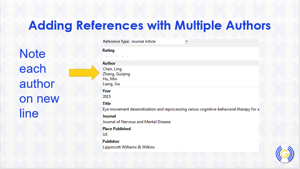Select the author line Chen, Ling
The width and height of the screenshot is (300, 169).
point(112,69)
